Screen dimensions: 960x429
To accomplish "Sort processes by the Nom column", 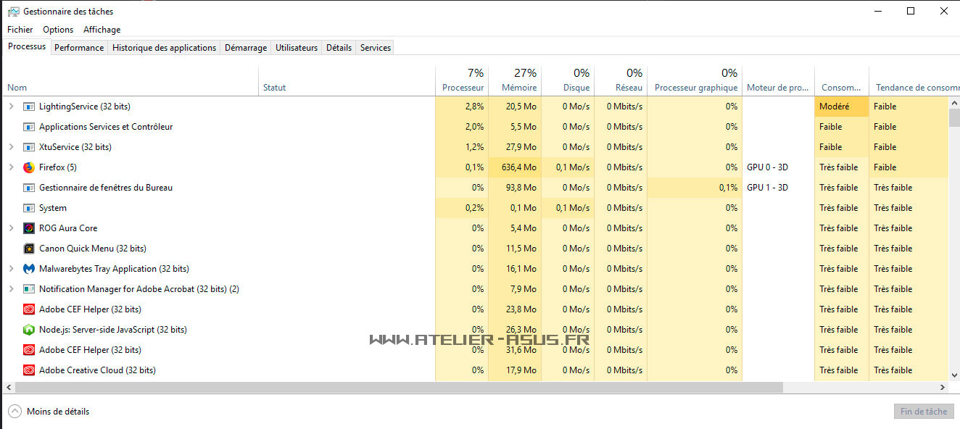I will click(131, 80).
